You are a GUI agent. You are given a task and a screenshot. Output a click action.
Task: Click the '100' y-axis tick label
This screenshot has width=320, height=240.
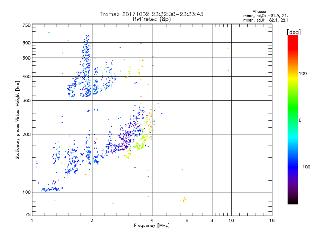click(x=26, y=192)
